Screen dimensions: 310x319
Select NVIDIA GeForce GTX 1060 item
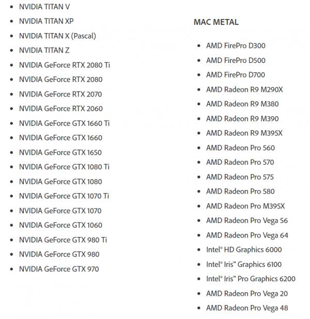coord(60,225)
